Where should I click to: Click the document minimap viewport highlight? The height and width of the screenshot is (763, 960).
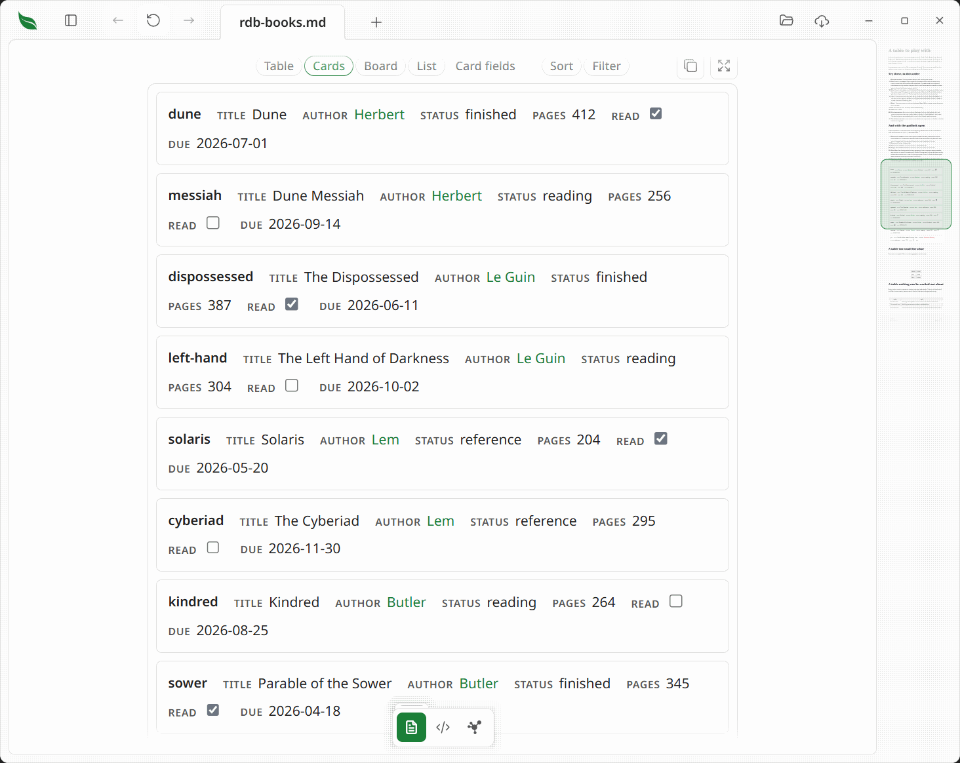click(x=916, y=194)
